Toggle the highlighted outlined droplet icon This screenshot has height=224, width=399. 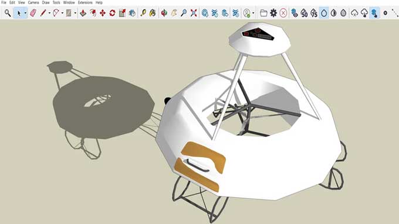(324, 13)
